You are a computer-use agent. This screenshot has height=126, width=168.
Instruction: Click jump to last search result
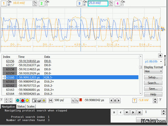[139, 112]
